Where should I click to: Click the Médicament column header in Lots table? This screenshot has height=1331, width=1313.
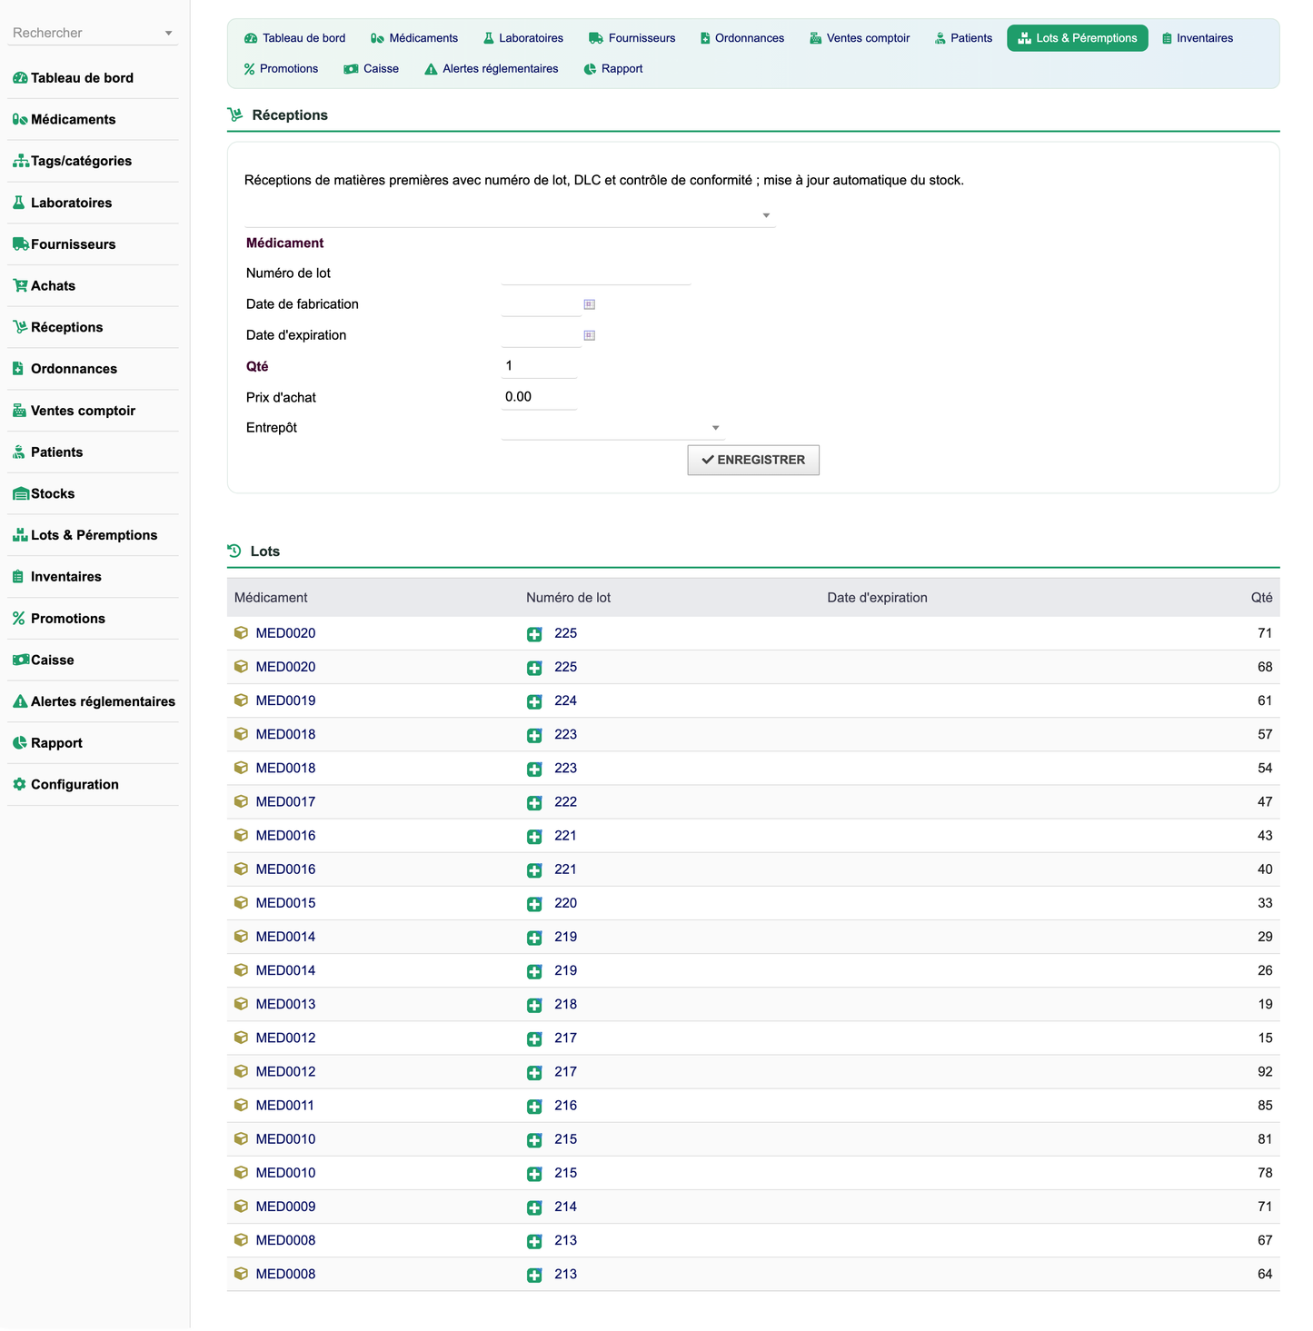271,598
